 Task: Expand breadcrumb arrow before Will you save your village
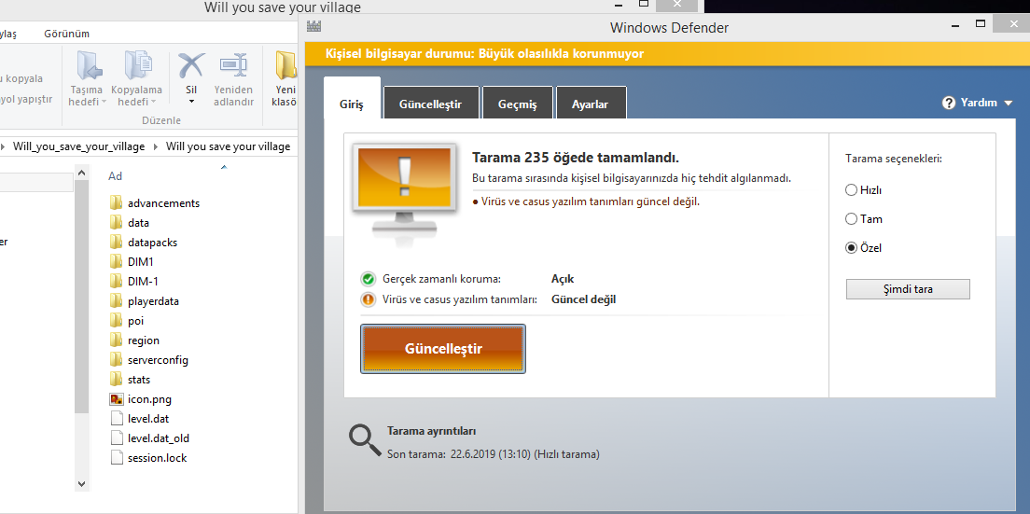156,146
